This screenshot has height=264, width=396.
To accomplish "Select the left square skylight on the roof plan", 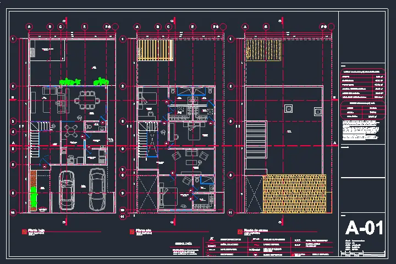I will [x=288, y=109].
